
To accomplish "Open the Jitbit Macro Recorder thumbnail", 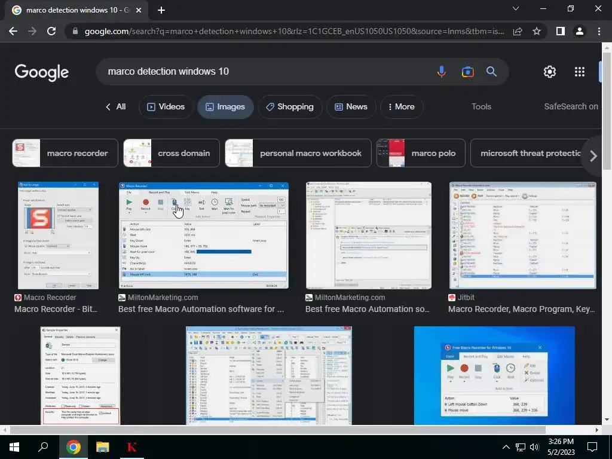I will (522, 235).
